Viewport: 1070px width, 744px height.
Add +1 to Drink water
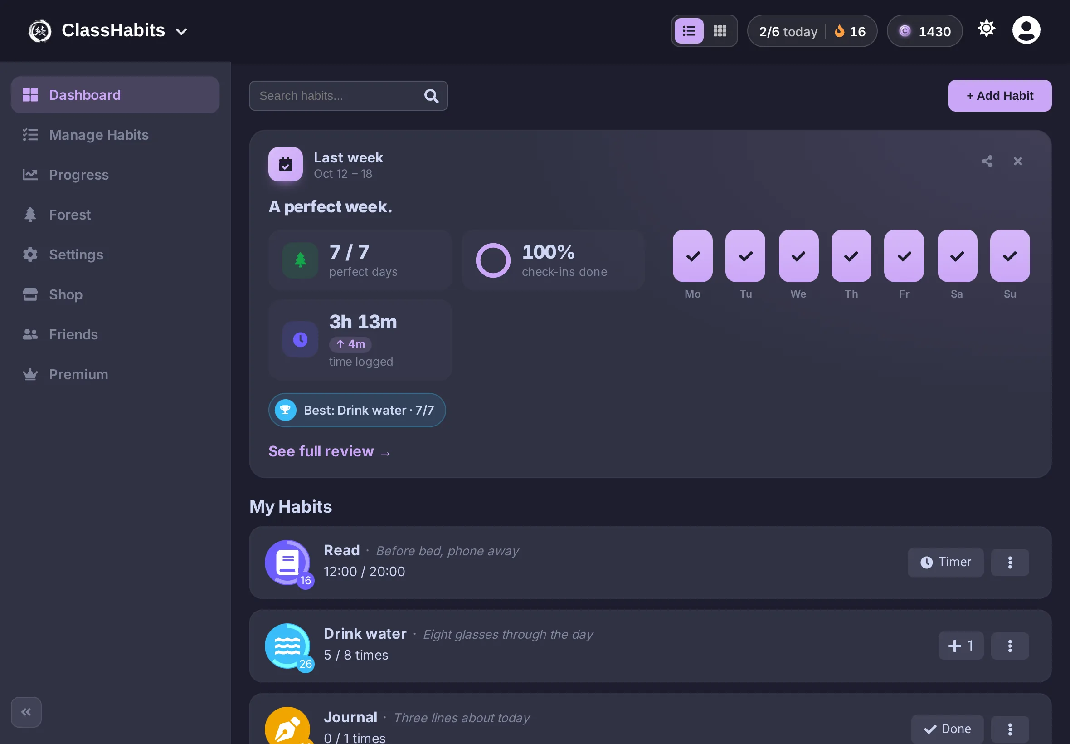(961, 646)
